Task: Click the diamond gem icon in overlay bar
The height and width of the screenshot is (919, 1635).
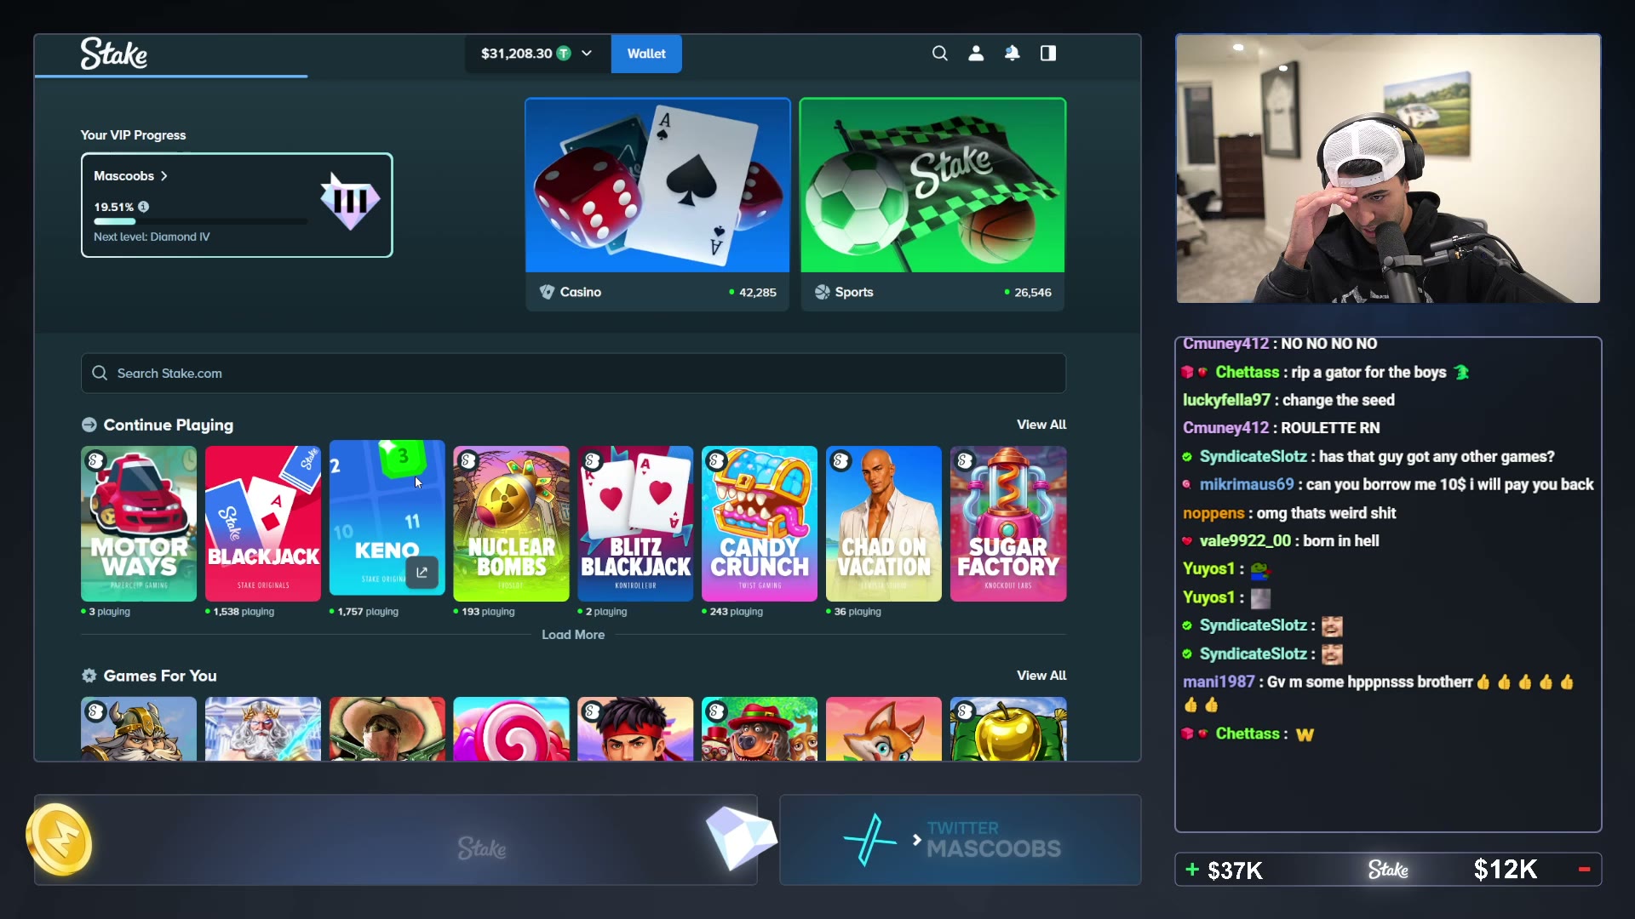Action: 740,837
